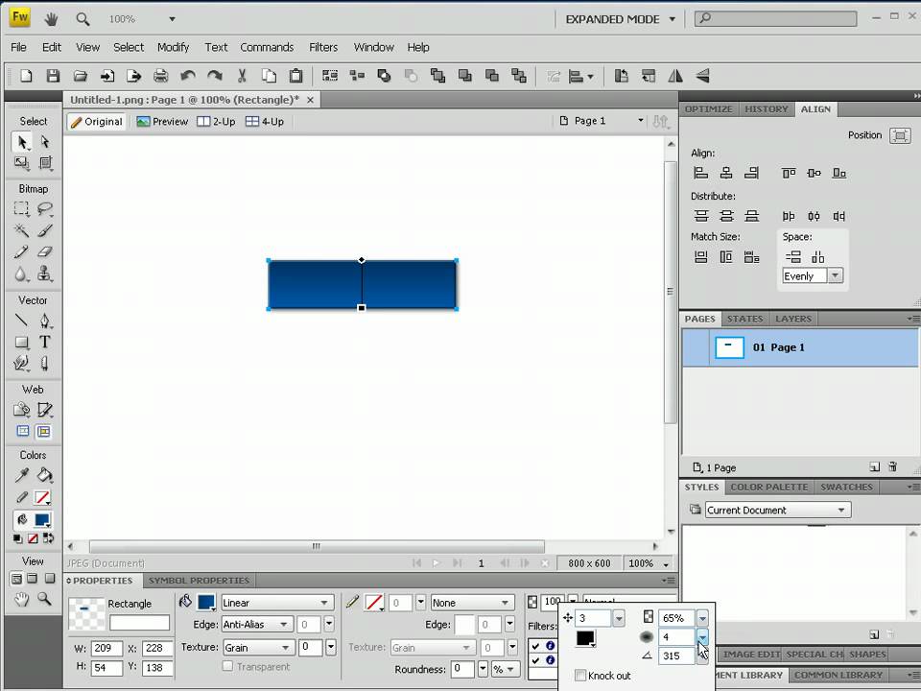The height and width of the screenshot is (691, 921).
Task: Click the Save document toolbar icon
Action: [x=53, y=76]
